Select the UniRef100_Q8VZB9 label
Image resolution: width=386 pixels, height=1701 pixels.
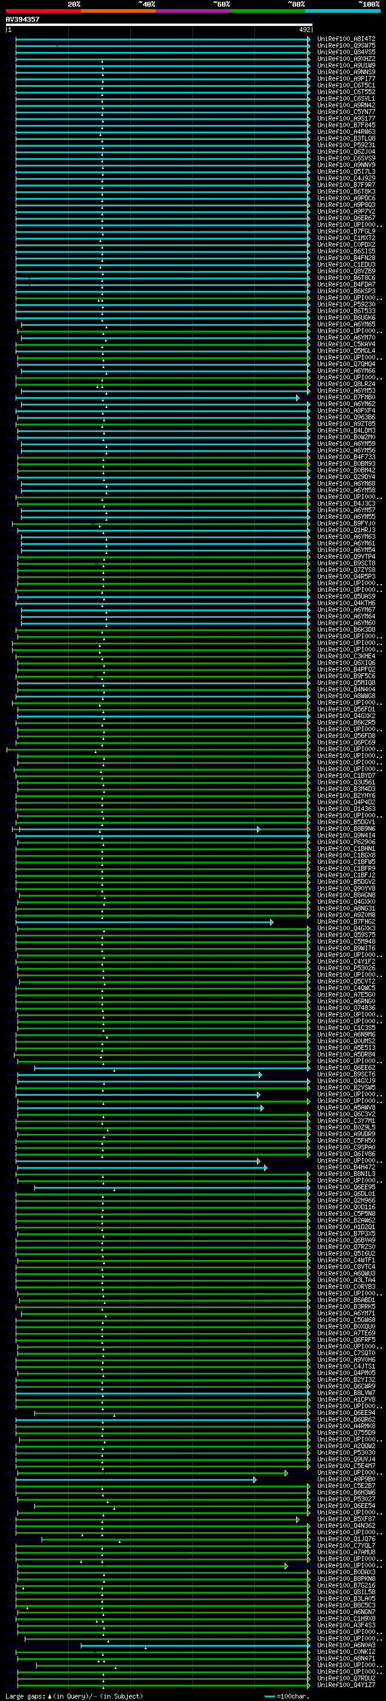tap(346, 271)
